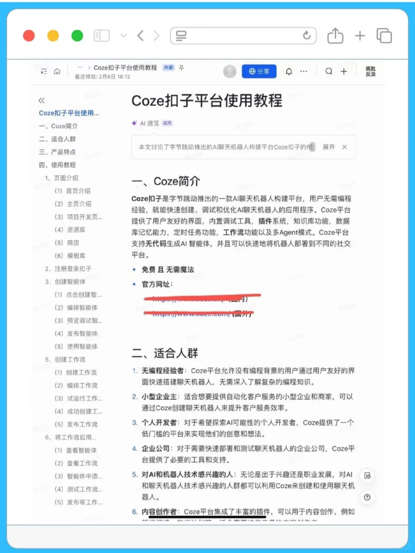Open a new tab with the plus icon

(x=360, y=36)
